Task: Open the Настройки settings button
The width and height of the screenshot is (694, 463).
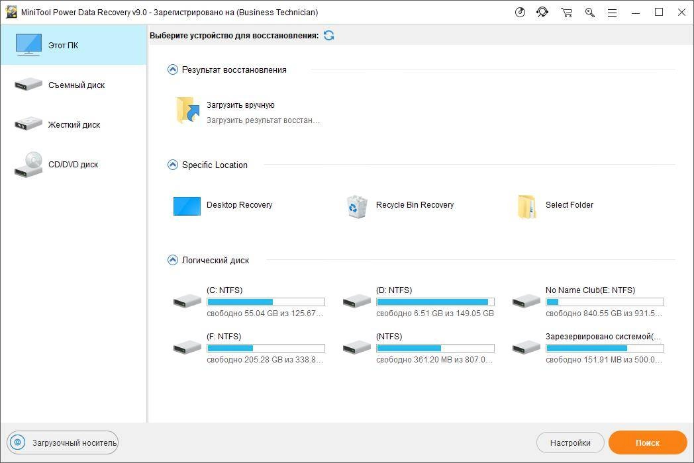Action: click(x=570, y=442)
